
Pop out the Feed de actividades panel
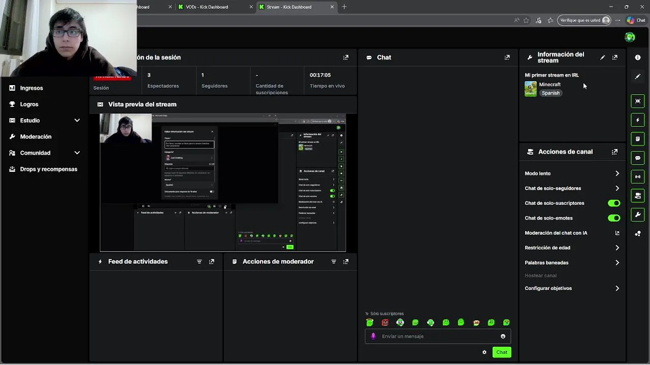tap(211, 262)
